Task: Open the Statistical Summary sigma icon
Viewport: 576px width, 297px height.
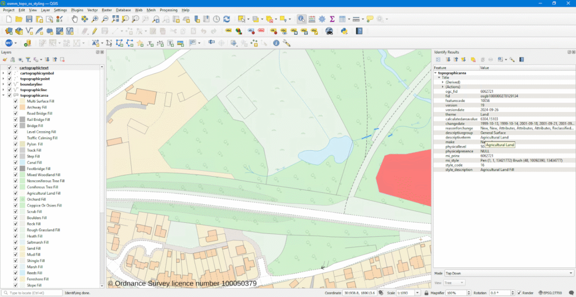Action: tap(332, 19)
